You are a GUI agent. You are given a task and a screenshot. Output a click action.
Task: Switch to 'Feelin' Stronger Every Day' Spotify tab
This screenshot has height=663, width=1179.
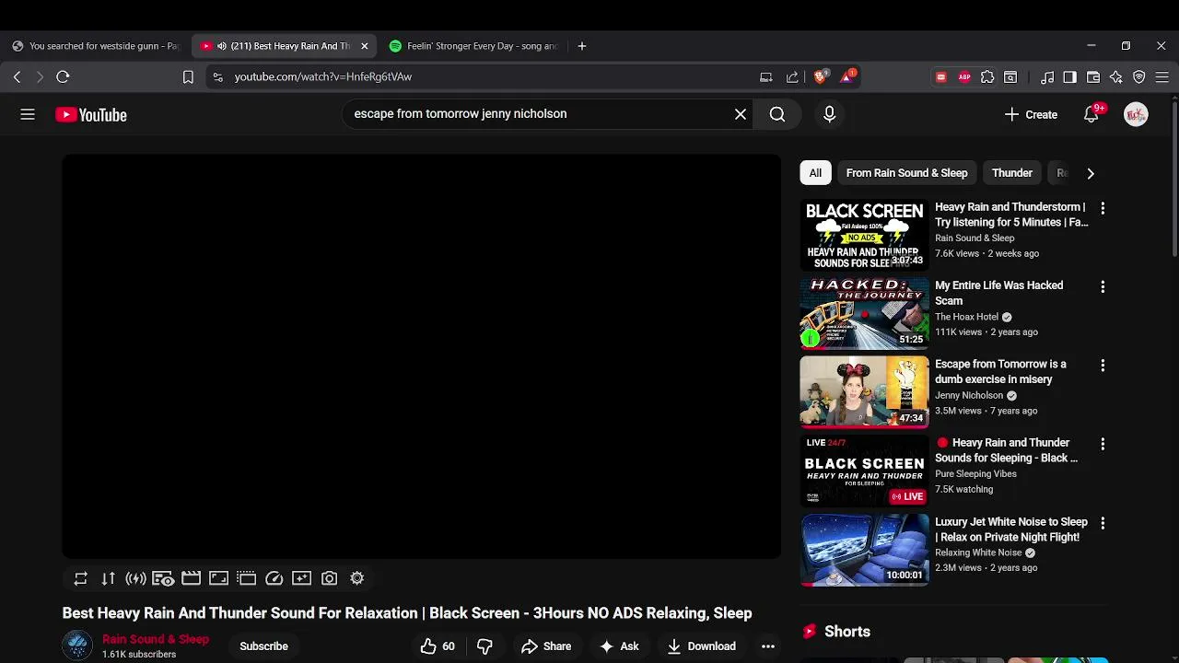pos(473,46)
